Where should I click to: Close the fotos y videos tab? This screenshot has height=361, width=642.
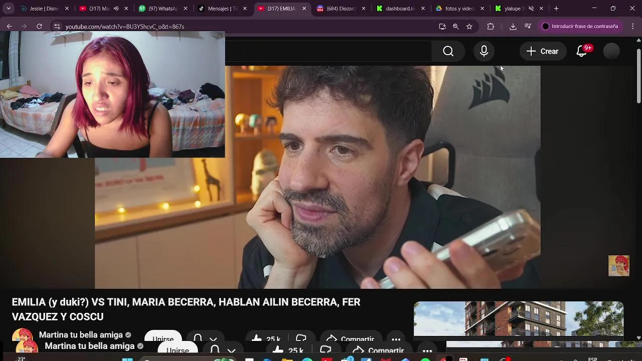[482, 9]
